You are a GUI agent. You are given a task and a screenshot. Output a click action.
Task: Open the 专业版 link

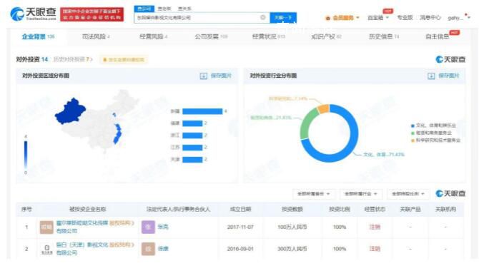pos(405,18)
